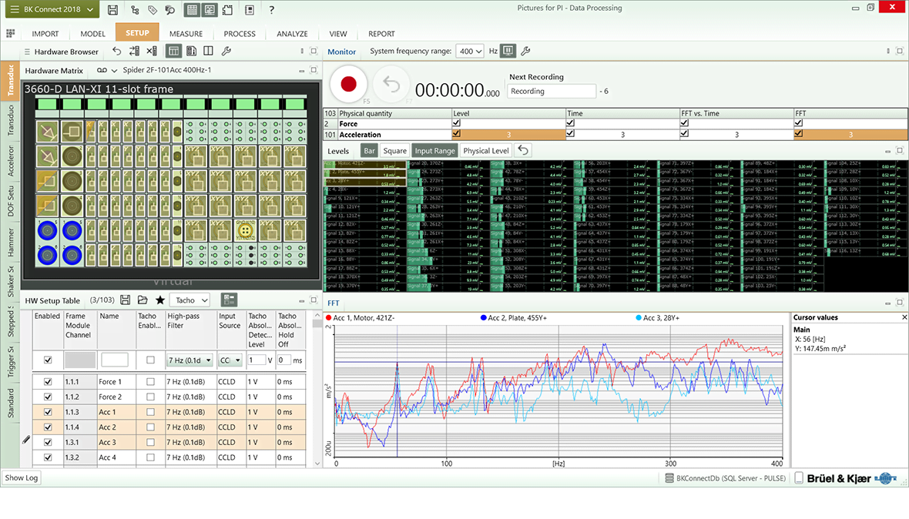Click the Save icon in the top toolbar
The height and width of the screenshot is (519, 909).
click(113, 10)
